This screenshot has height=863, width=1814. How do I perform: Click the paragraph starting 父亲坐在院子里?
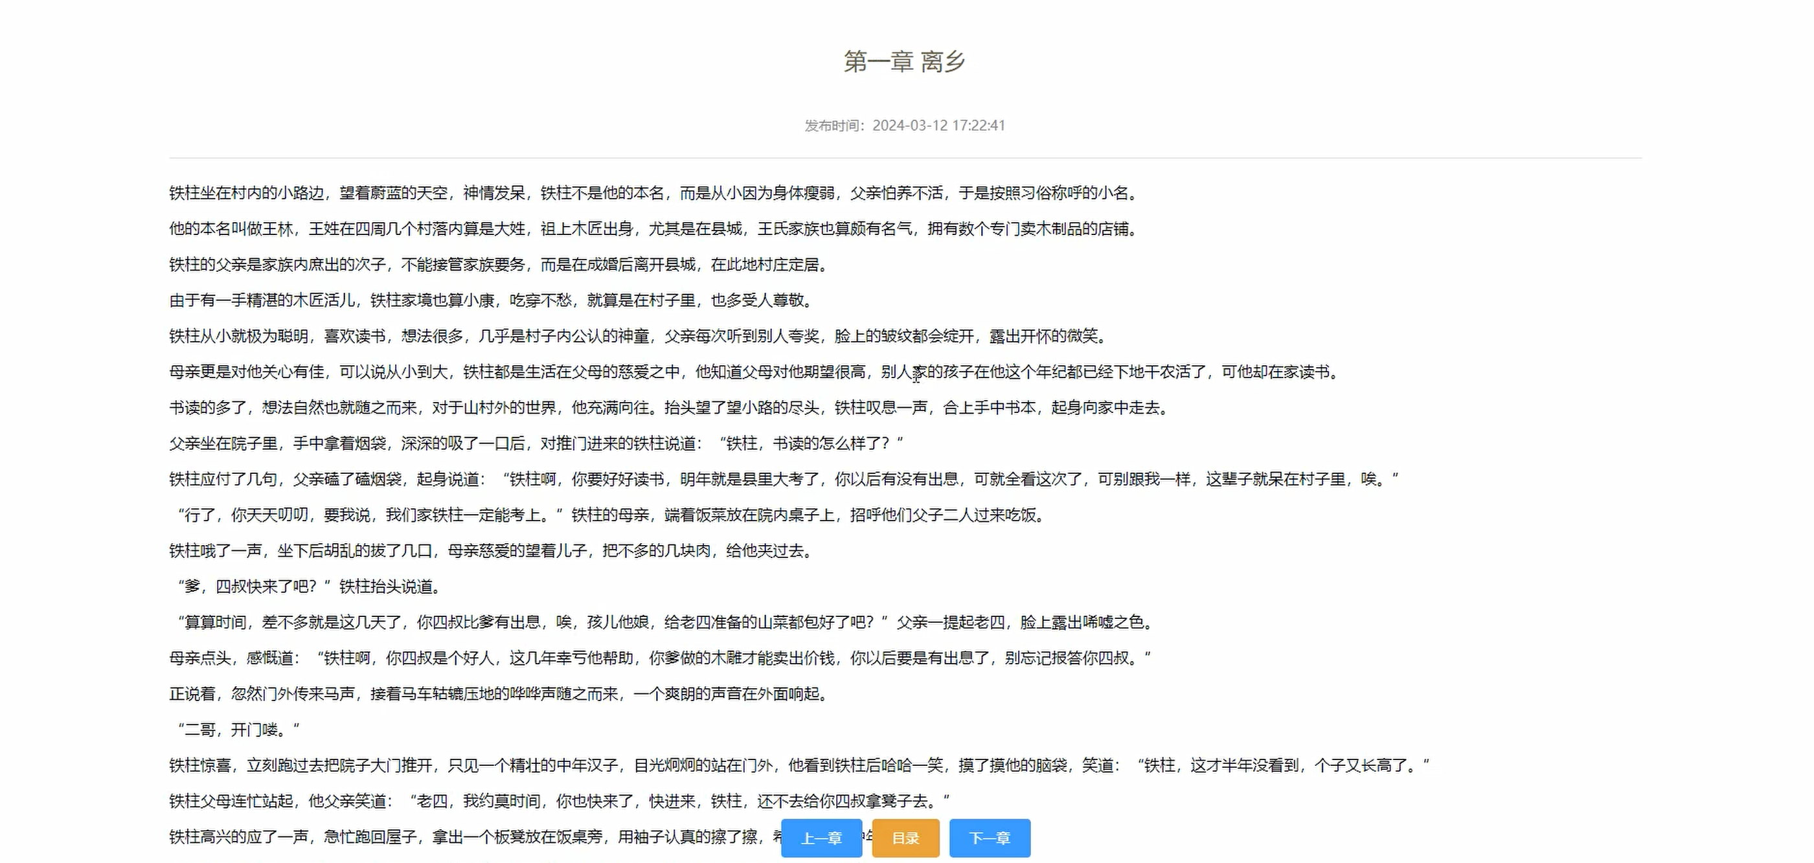tap(537, 443)
